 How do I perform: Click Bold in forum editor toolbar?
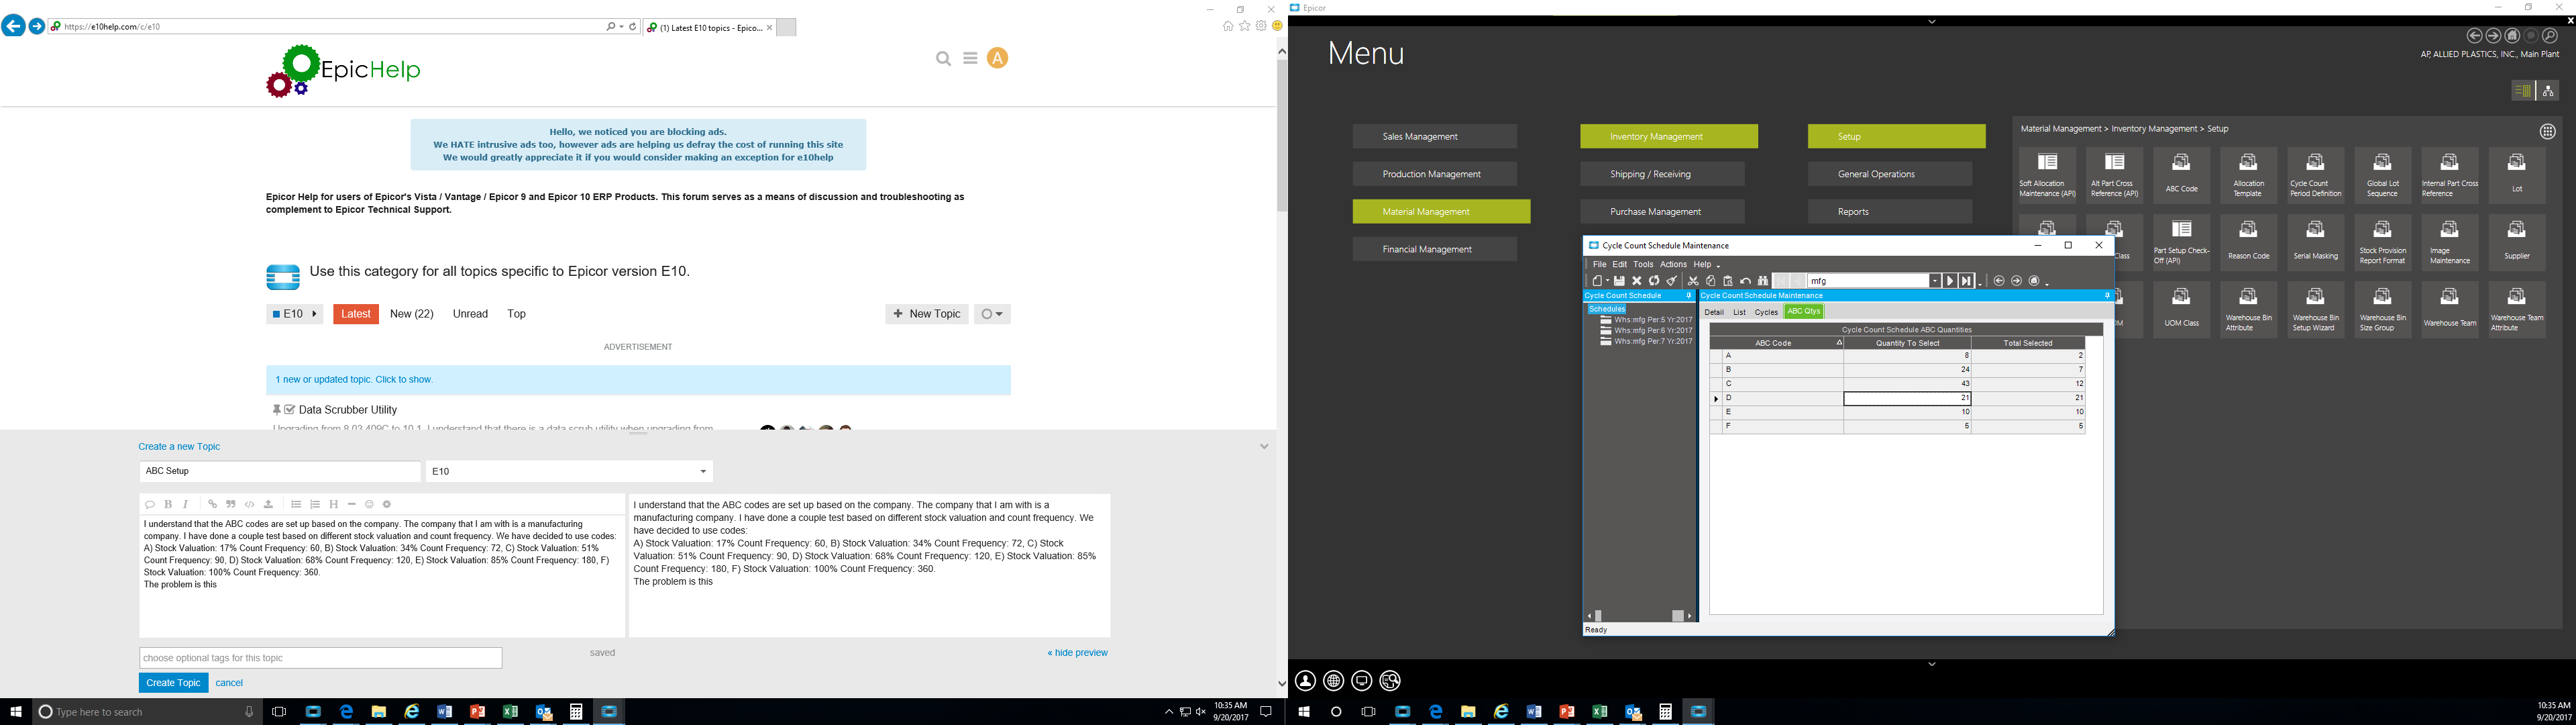point(168,505)
